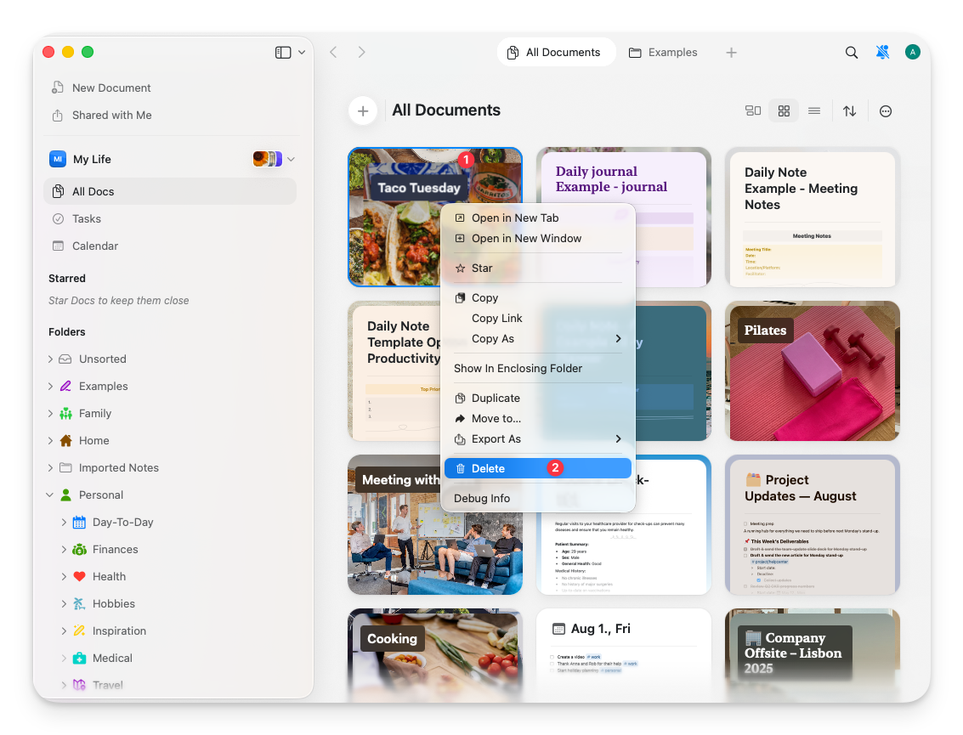
Task: Click the Home house icon
Action: [65, 440]
